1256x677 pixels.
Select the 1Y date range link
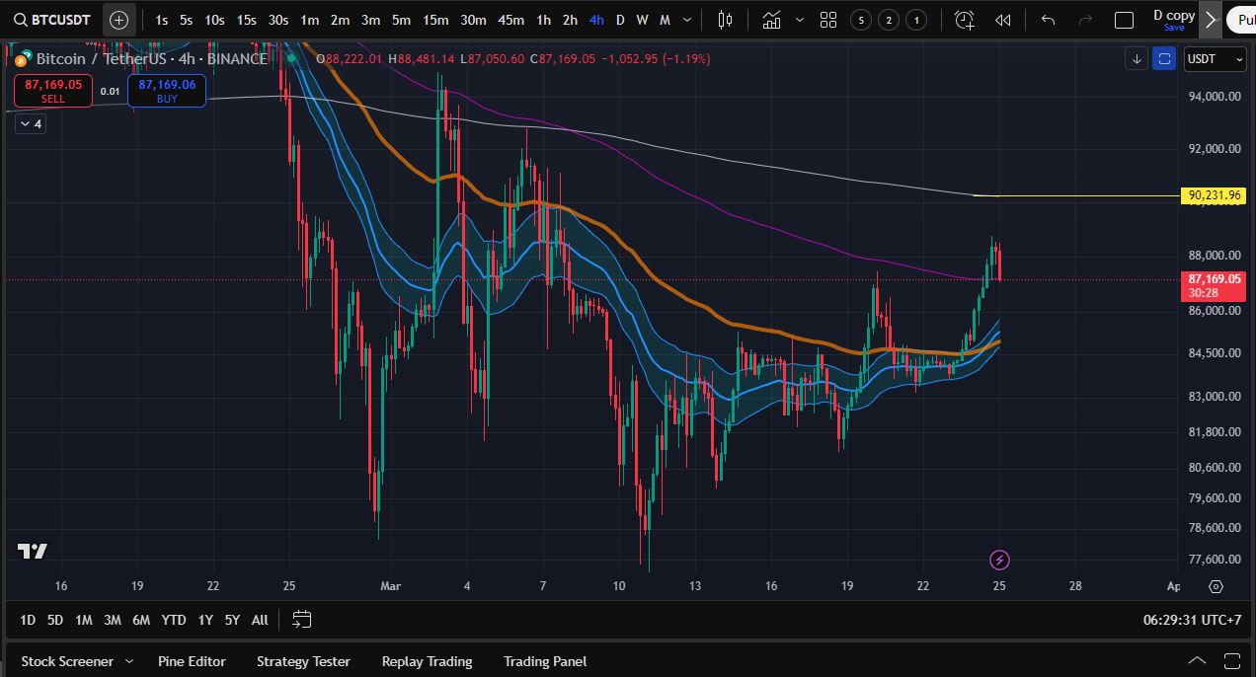(204, 620)
